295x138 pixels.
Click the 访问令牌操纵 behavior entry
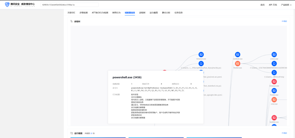point(136,97)
